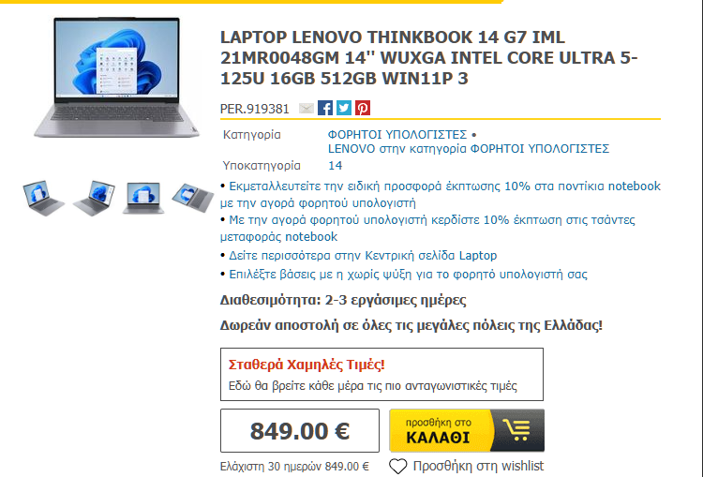Share product on Twitter
The width and height of the screenshot is (703, 477).
(x=344, y=108)
